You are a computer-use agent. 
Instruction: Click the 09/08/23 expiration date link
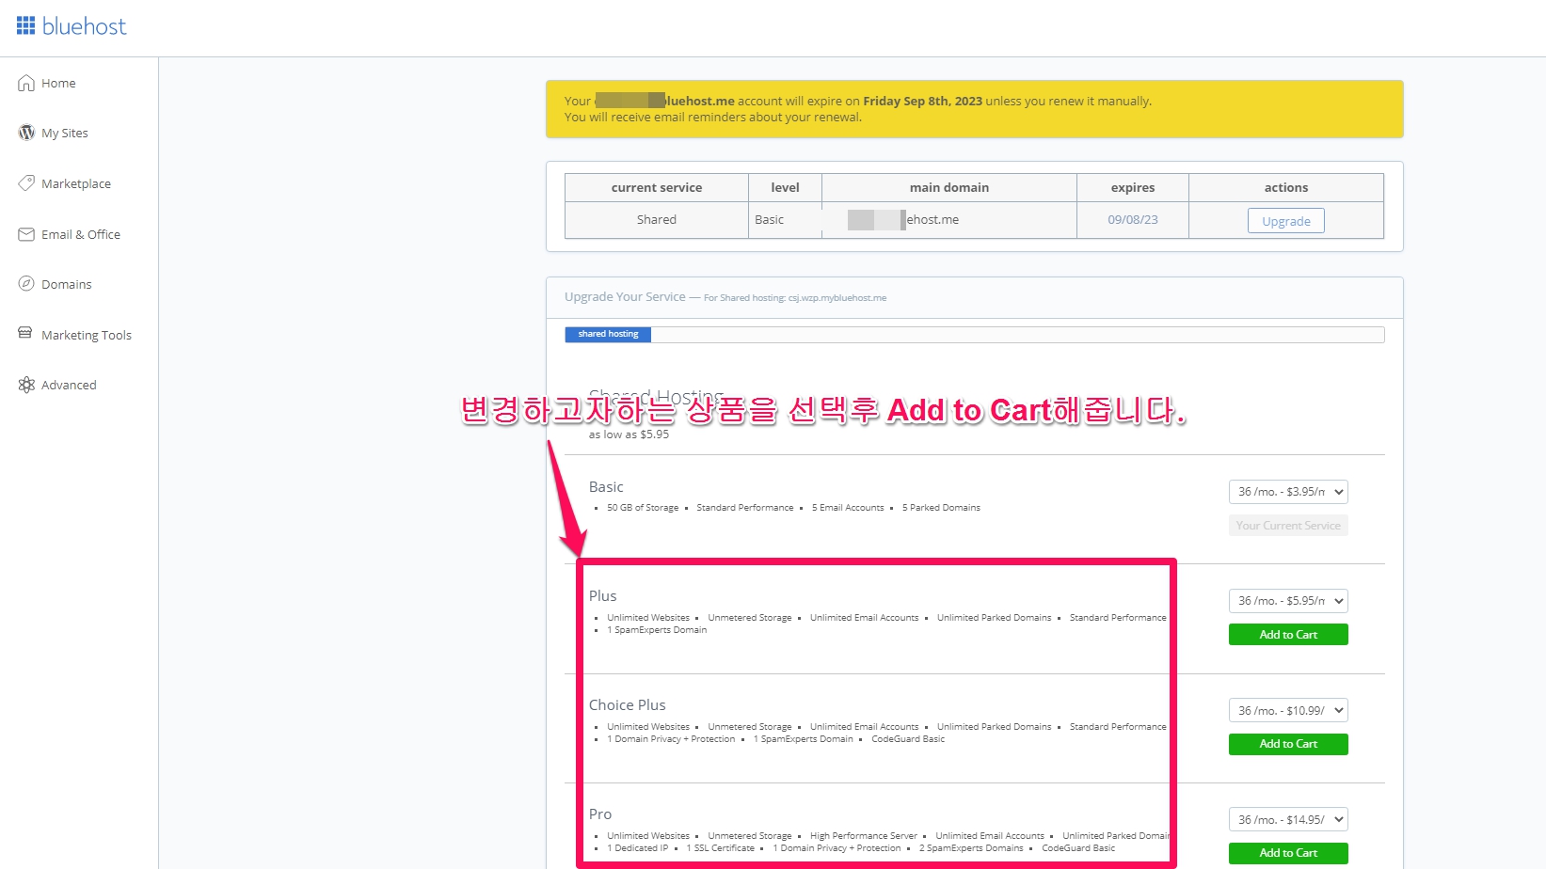click(x=1133, y=219)
